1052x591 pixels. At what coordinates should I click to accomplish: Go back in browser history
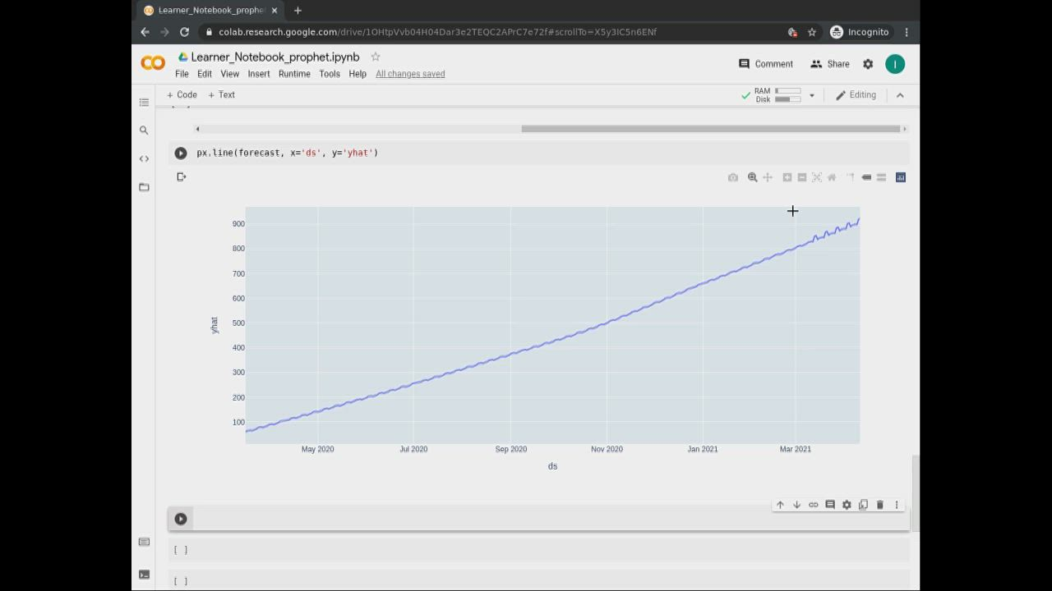click(145, 32)
